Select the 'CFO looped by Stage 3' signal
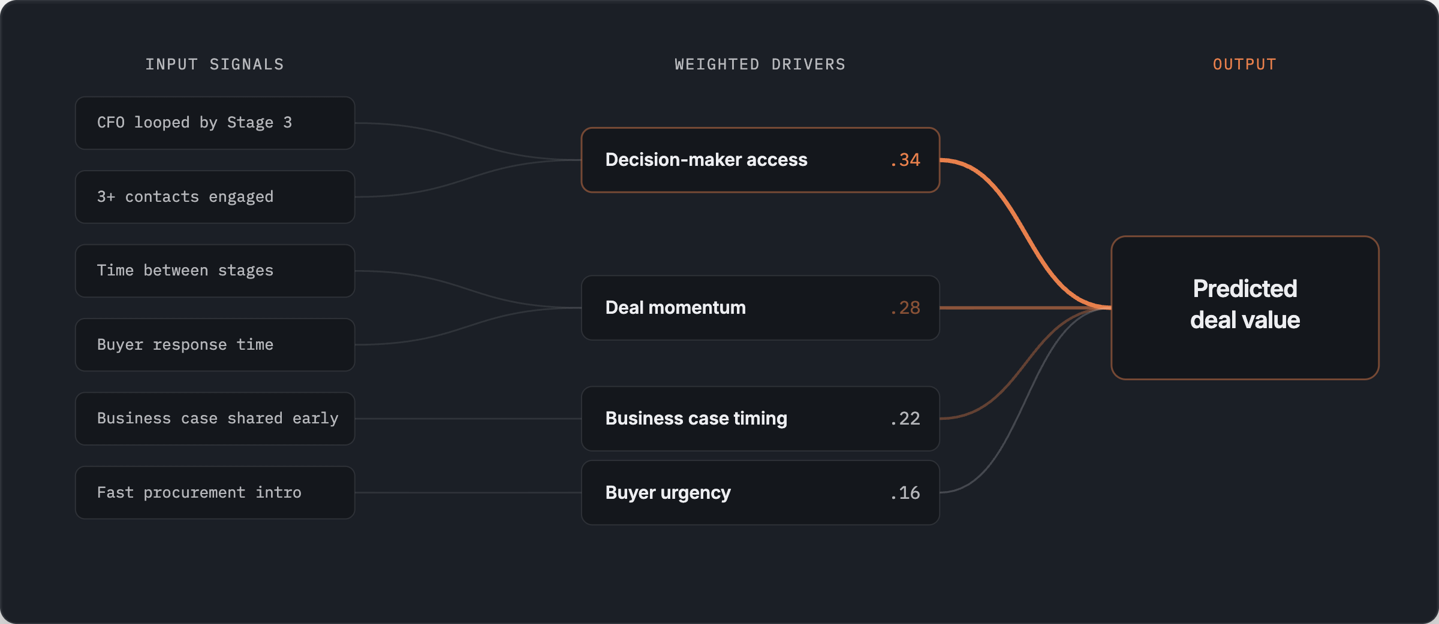The width and height of the screenshot is (1439, 624). coord(215,123)
